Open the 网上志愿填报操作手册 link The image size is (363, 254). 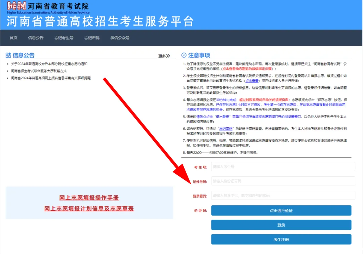point(89,198)
